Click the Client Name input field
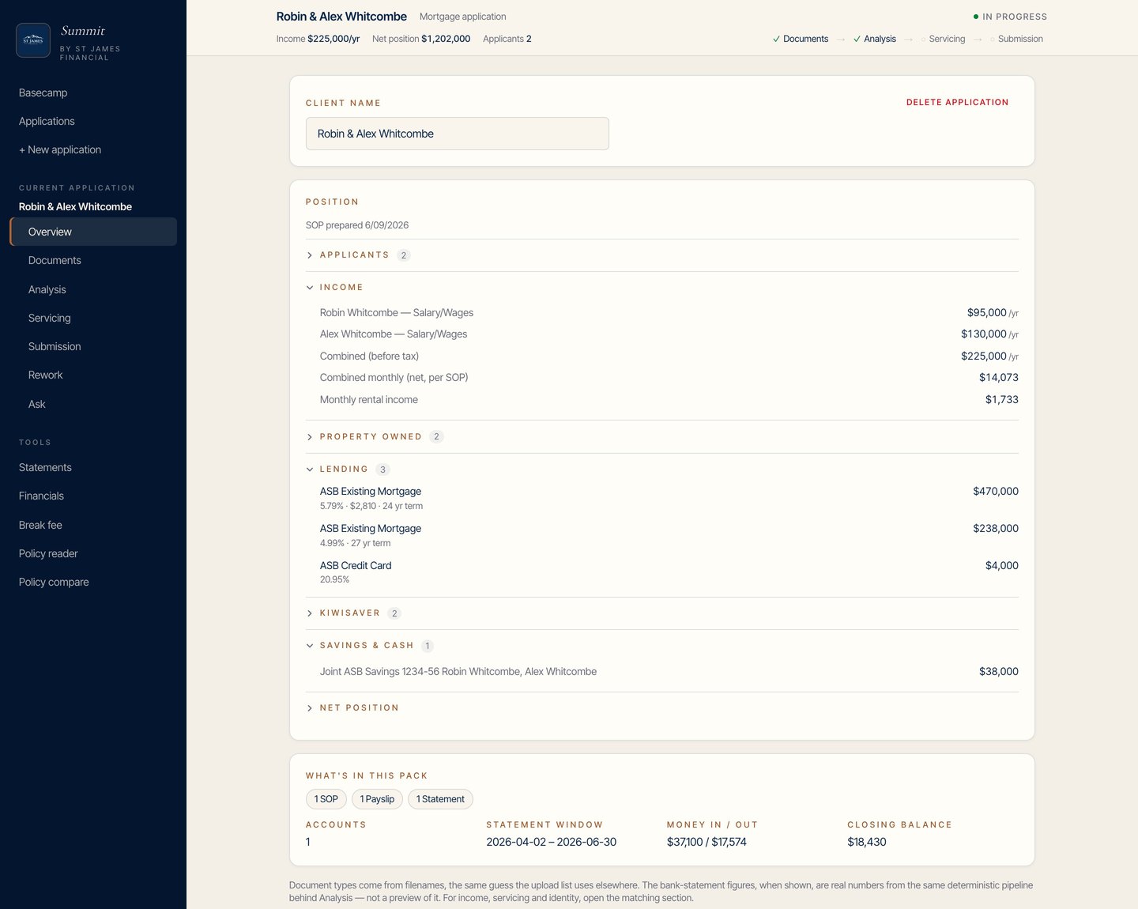 pos(457,134)
